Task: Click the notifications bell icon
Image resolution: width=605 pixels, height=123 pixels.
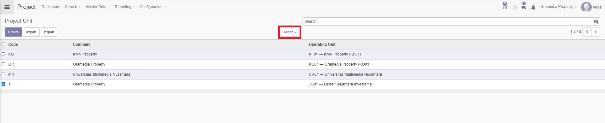Action: [x=533, y=7]
